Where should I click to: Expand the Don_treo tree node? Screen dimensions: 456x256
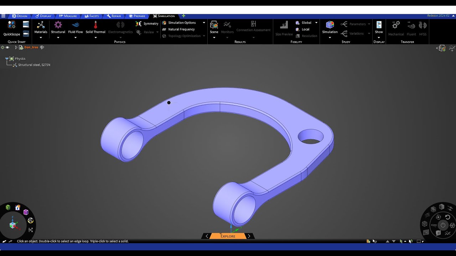click(x=16, y=47)
